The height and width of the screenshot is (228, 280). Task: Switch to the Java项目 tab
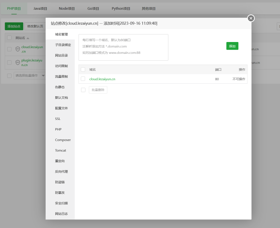pos(40,8)
